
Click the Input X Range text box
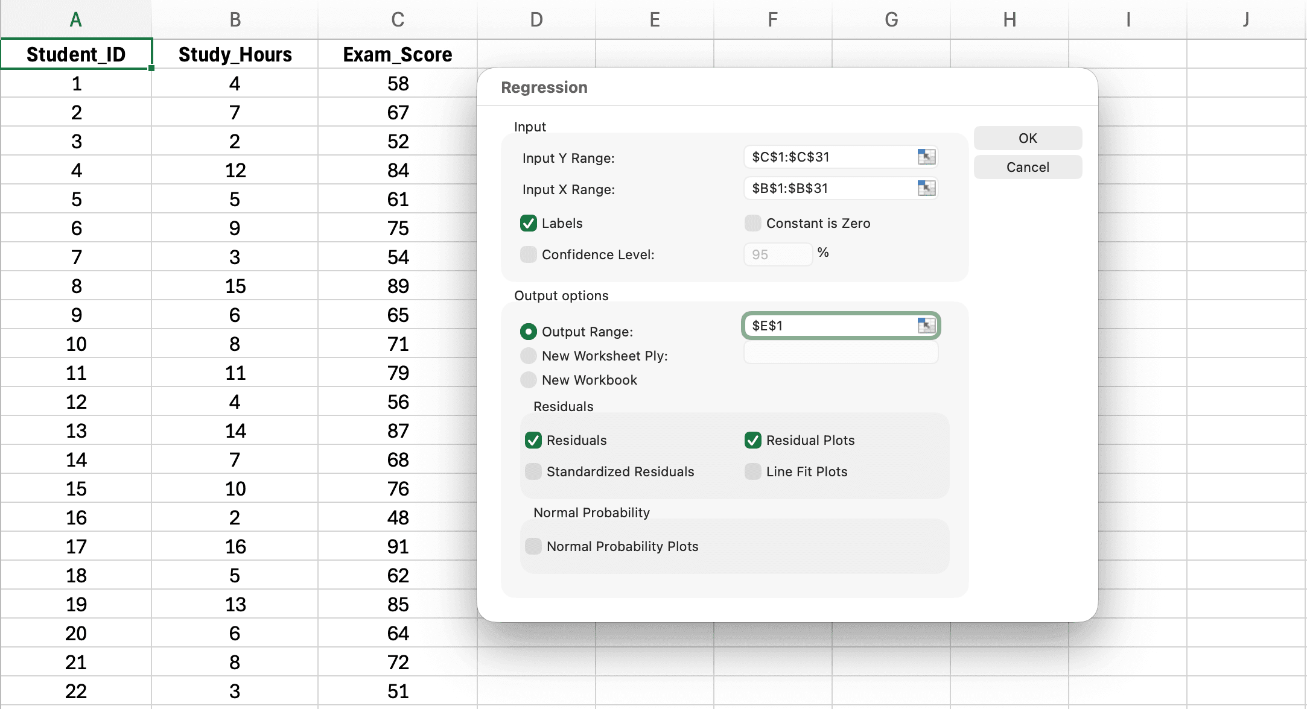coord(833,188)
